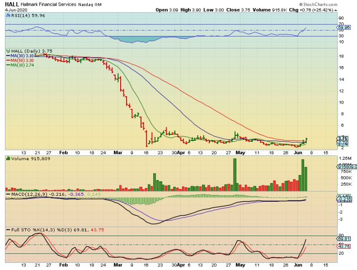This screenshot has height=270, width=357.
Task: Click the -0.216 MACD tag on right axis
Action: [344, 199]
